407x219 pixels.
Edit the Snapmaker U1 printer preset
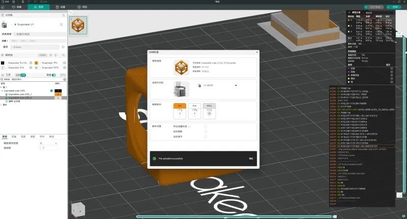pos(62,24)
